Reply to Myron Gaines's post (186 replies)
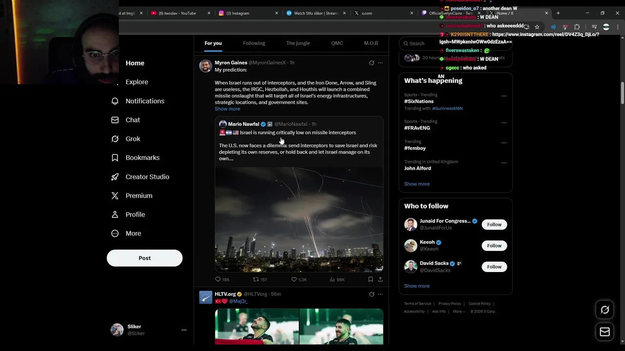This screenshot has height=351, width=625. tap(222, 279)
